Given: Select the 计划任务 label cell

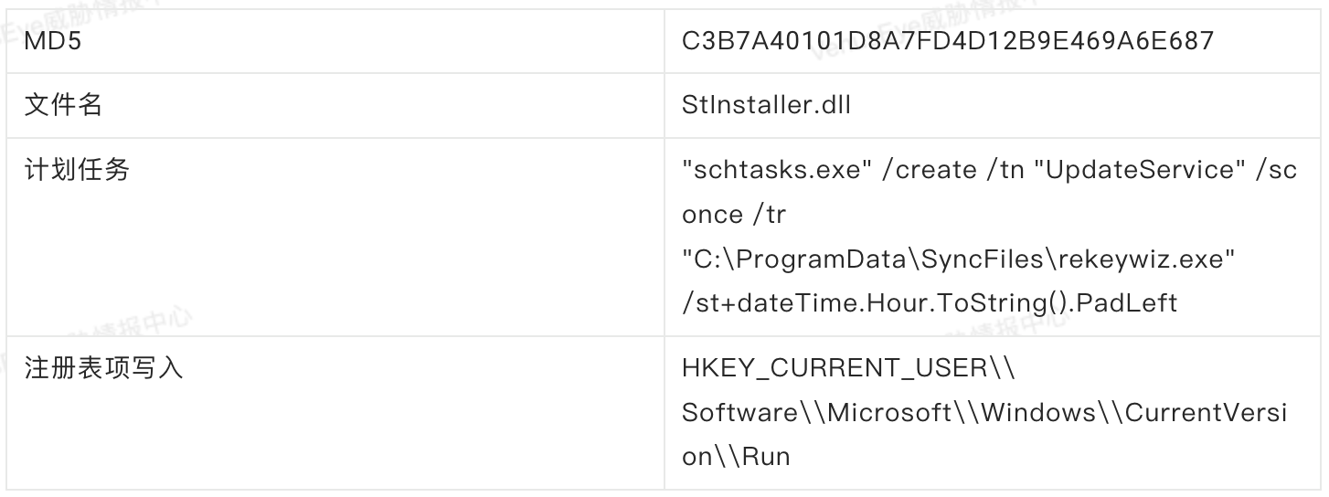Looking at the screenshot, I should coord(76,170).
